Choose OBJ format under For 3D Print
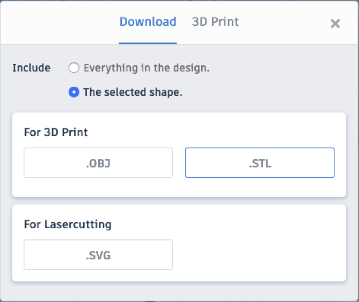This screenshot has width=359, height=302. coord(98,163)
